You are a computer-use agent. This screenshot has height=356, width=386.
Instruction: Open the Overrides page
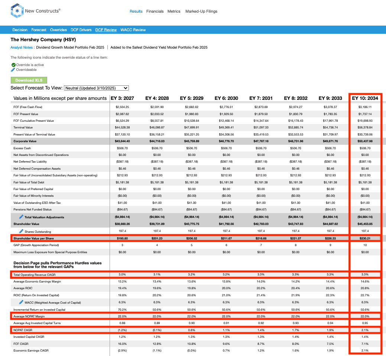click(58, 30)
